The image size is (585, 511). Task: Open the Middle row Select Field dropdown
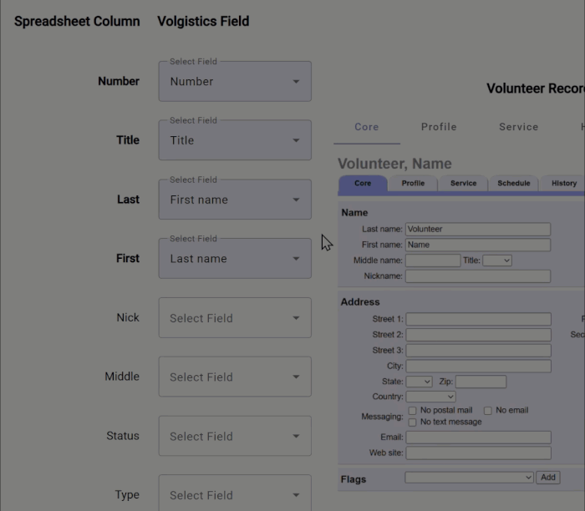tap(234, 377)
